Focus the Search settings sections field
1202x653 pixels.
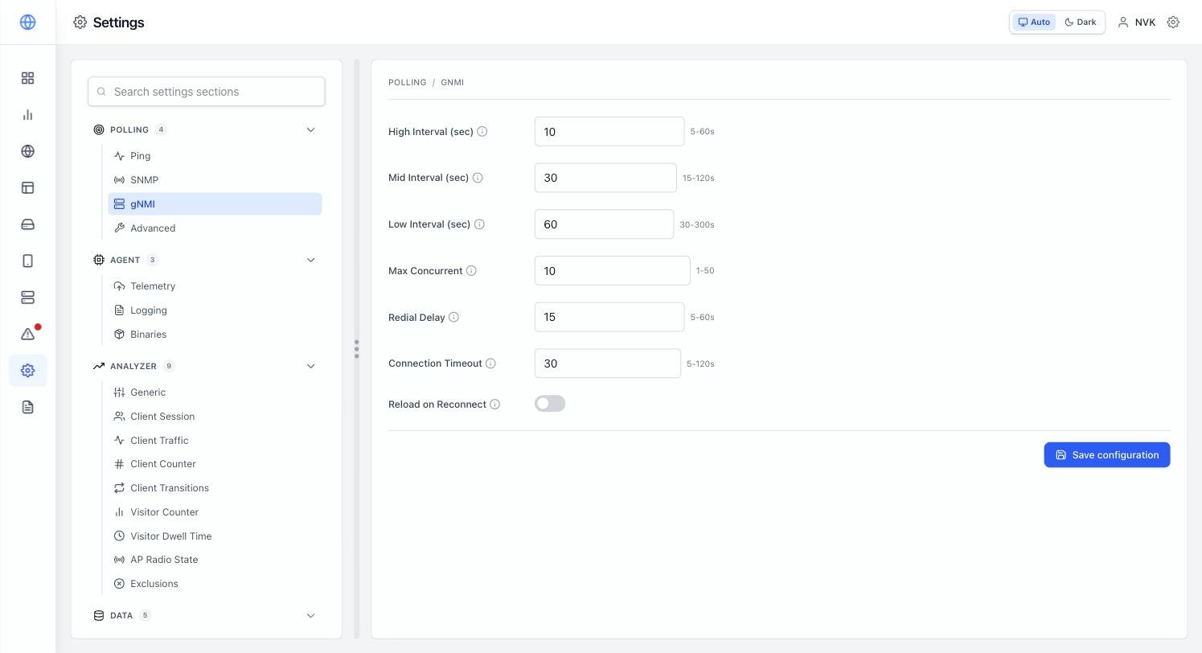[207, 92]
